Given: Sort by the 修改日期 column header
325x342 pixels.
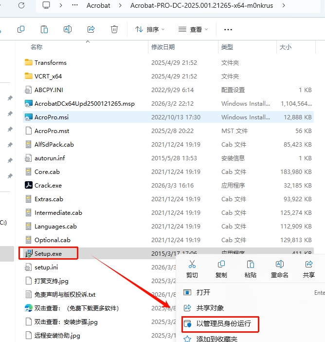Looking at the screenshot, I should click(x=163, y=47).
